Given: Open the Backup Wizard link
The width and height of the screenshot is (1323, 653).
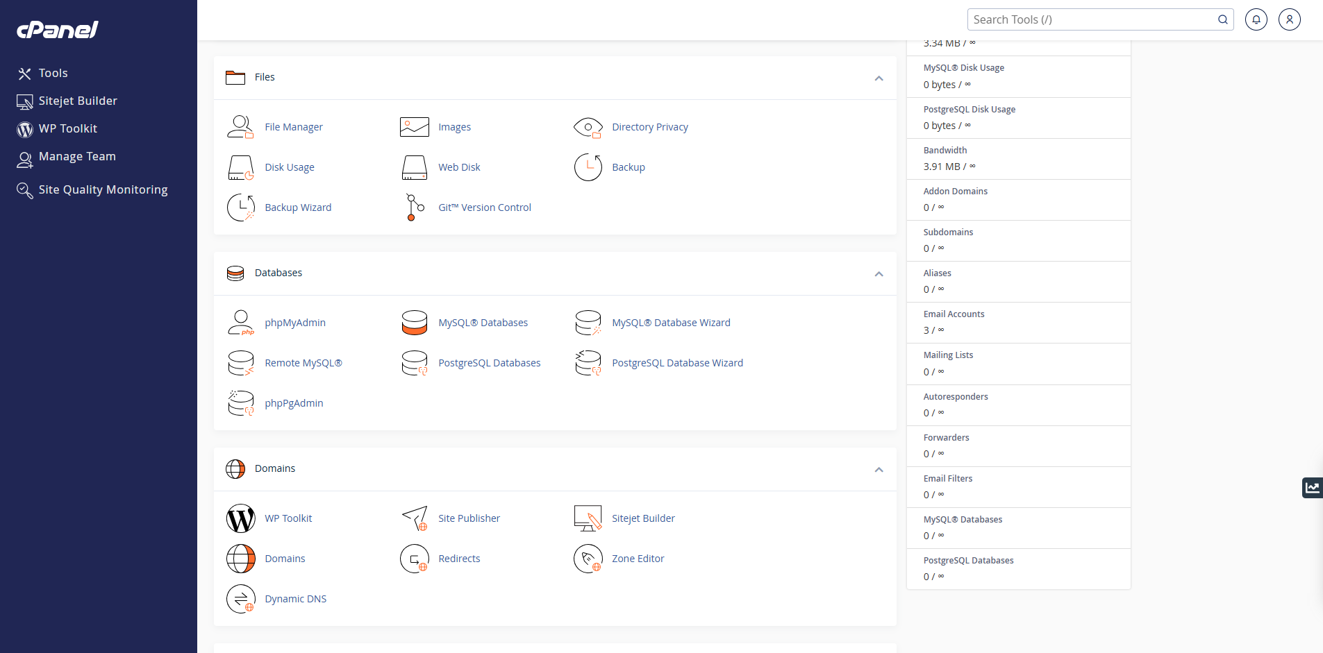Looking at the screenshot, I should pyautogui.click(x=298, y=207).
